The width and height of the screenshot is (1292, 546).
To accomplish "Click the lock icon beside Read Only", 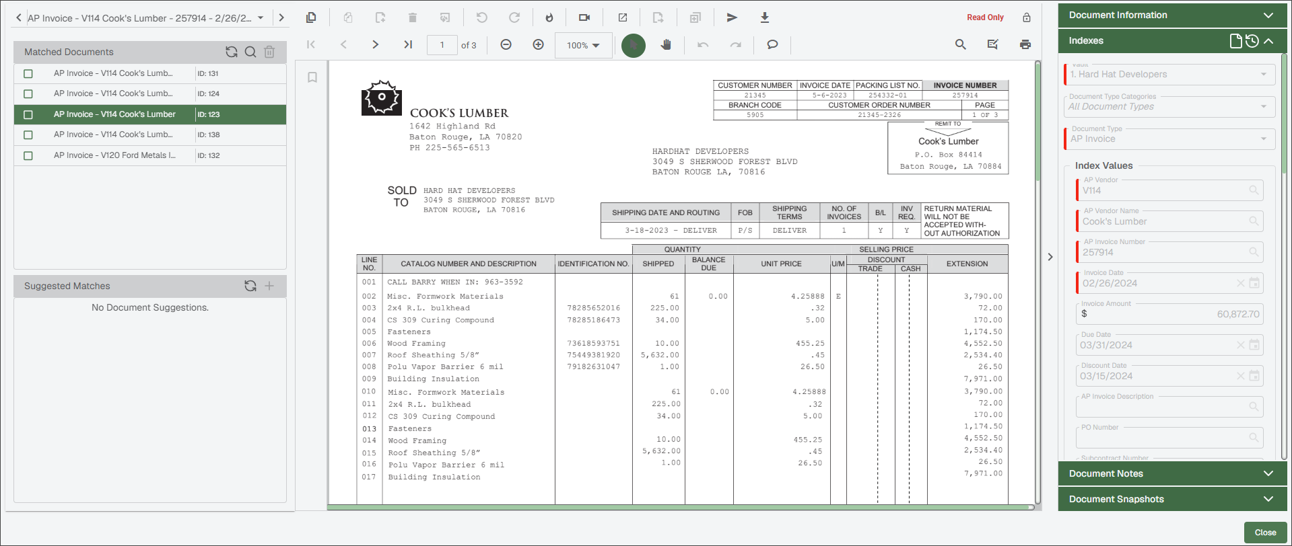I will coord(1027,17).
